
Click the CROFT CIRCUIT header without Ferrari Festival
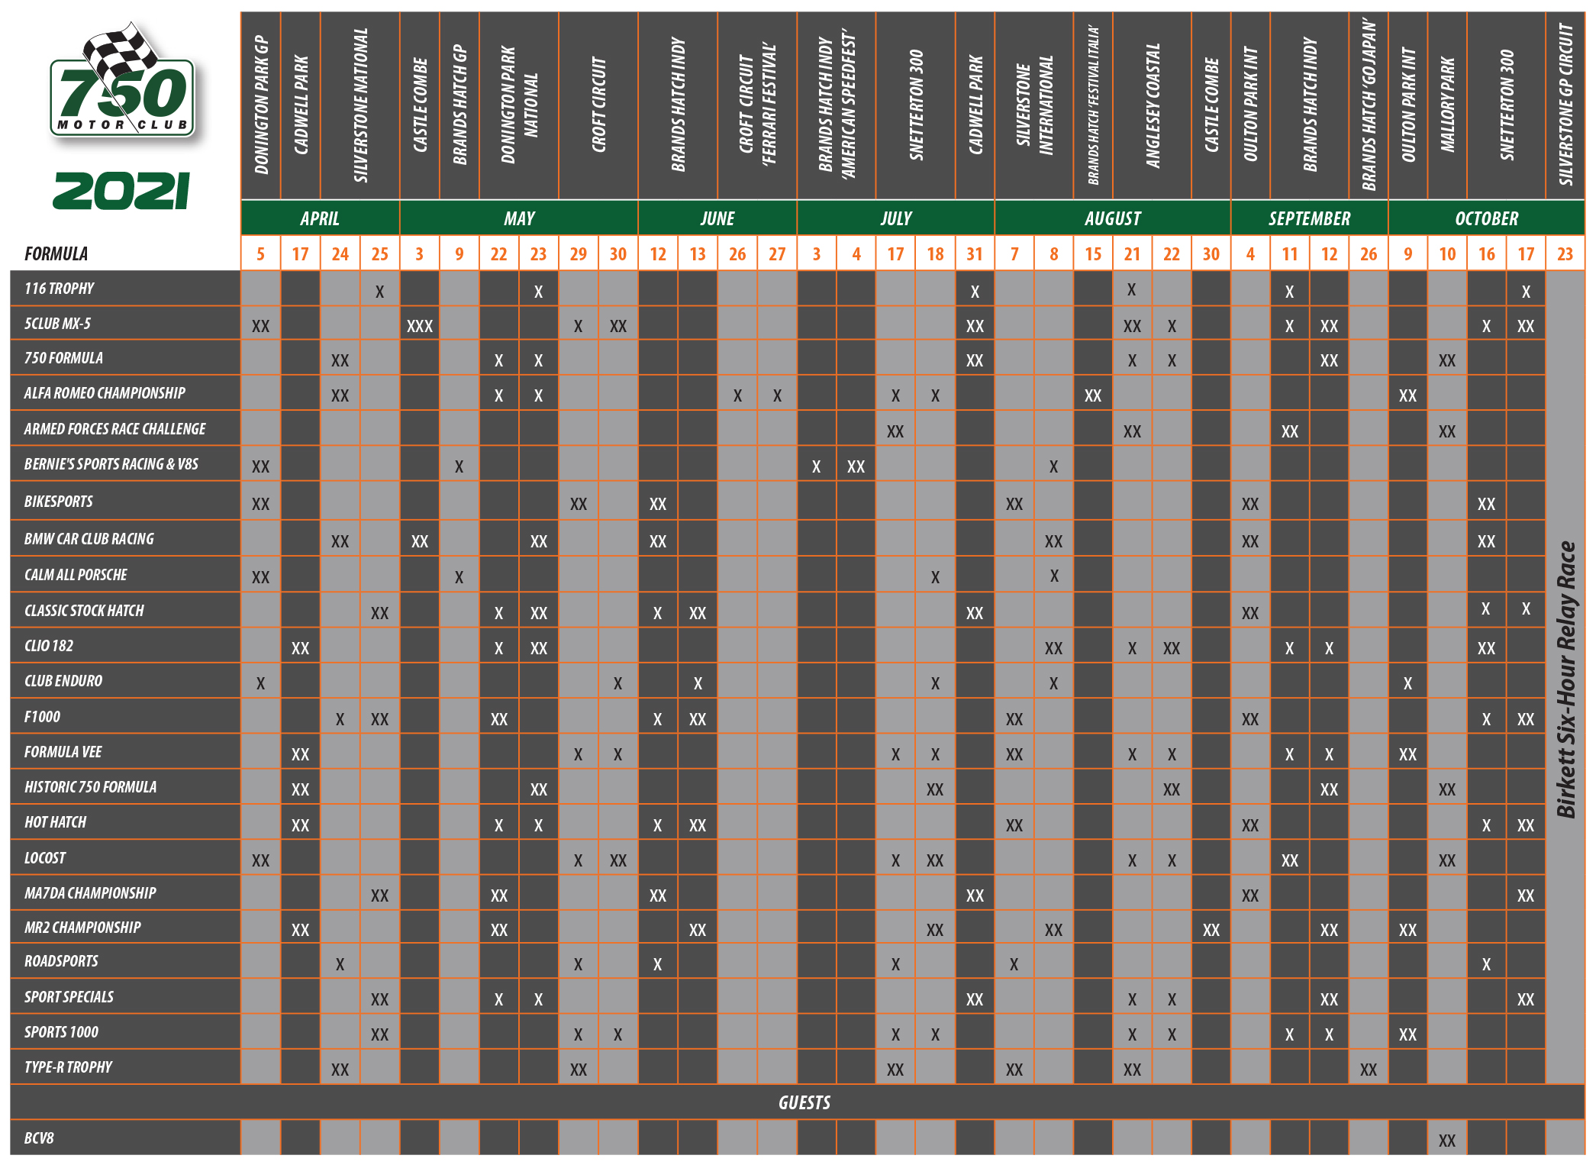[598, 105]
